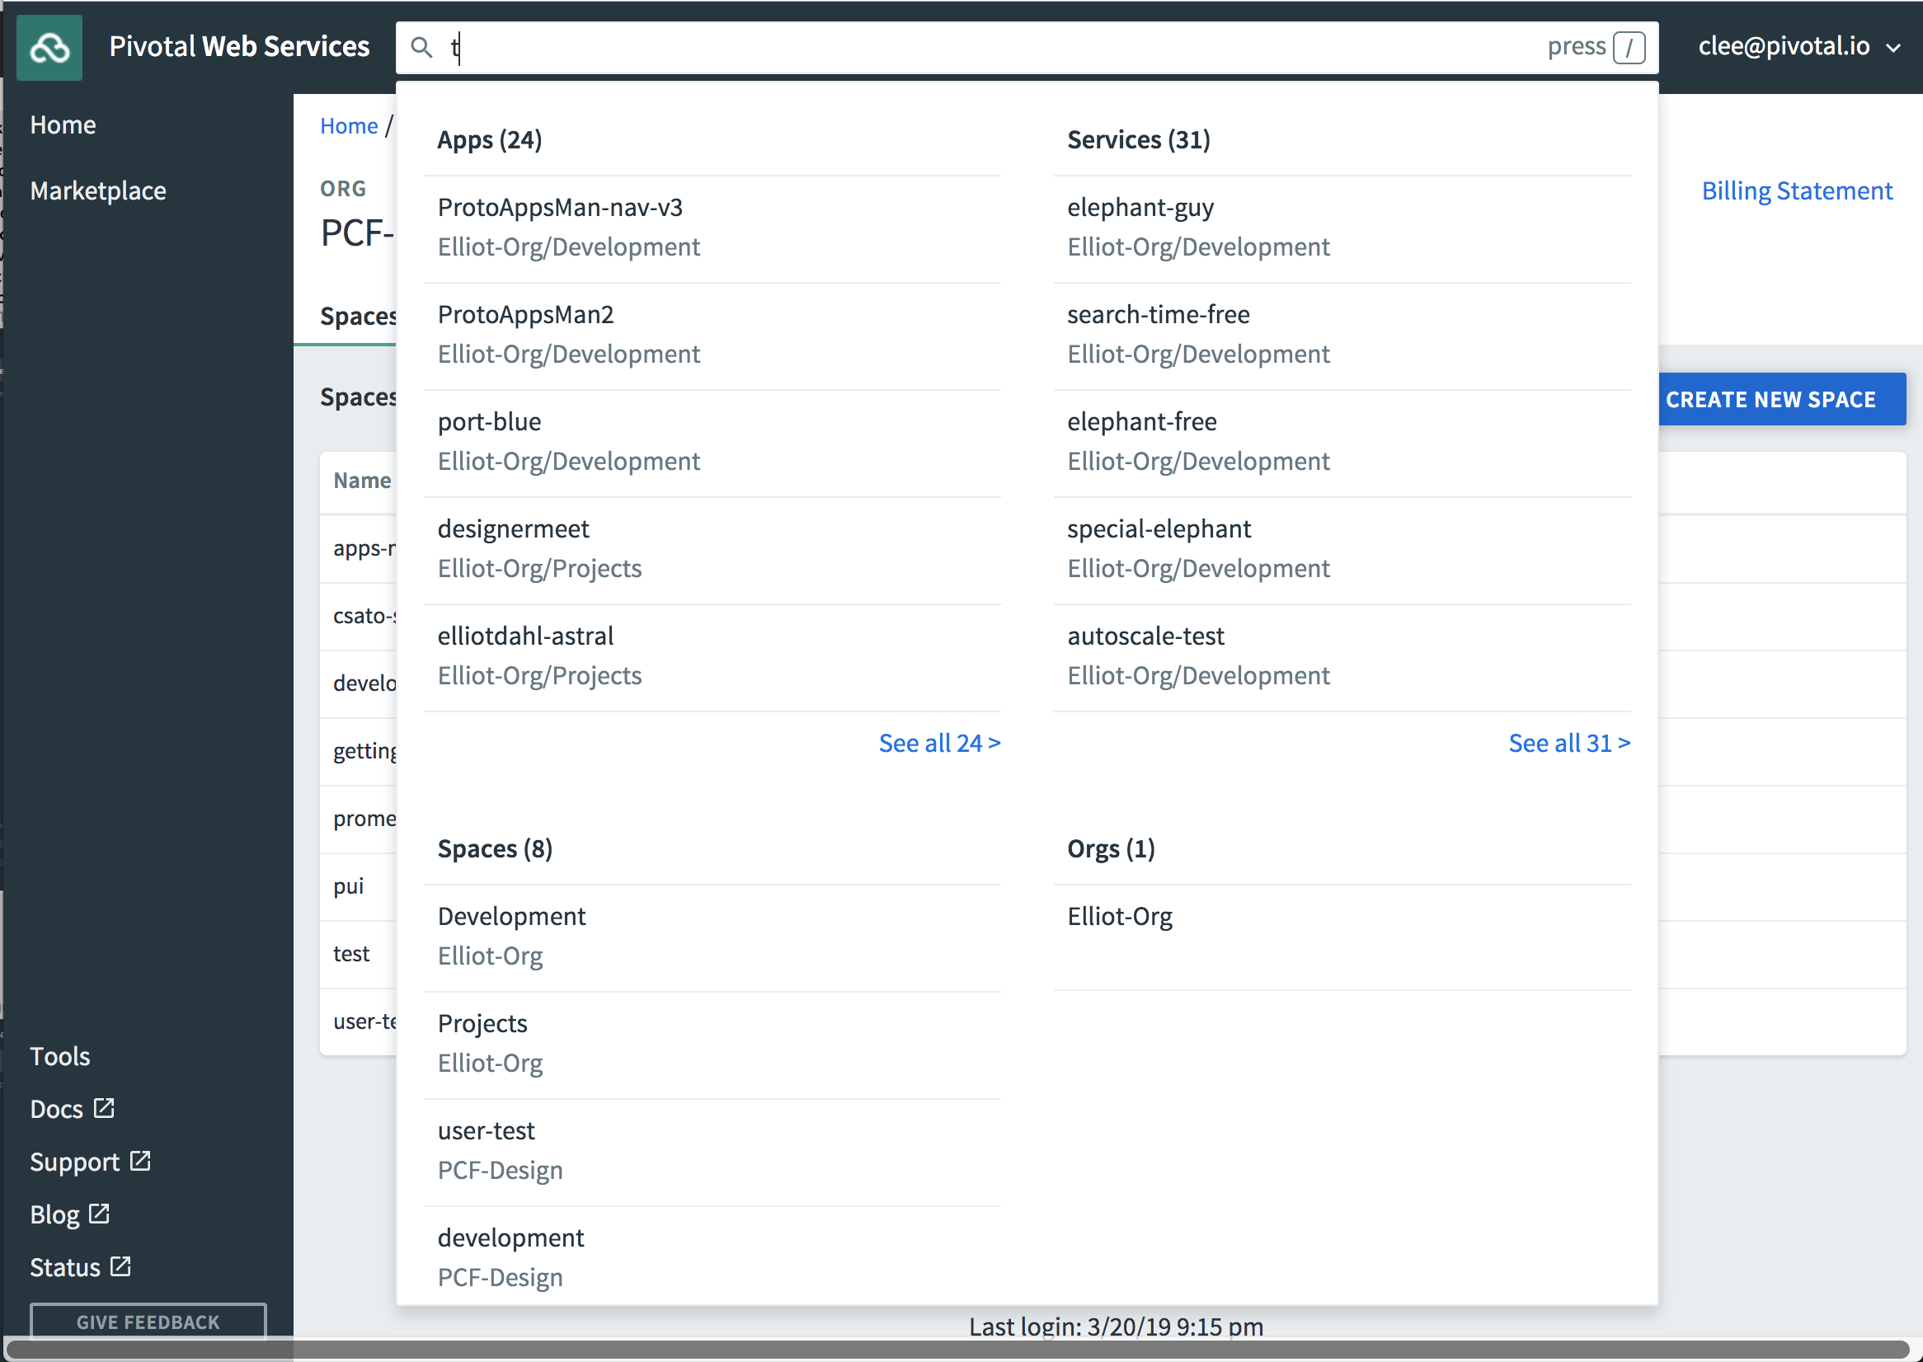Open elliotdahl-astral app result
1923x1362 pixels.
(x=712, y=658)
